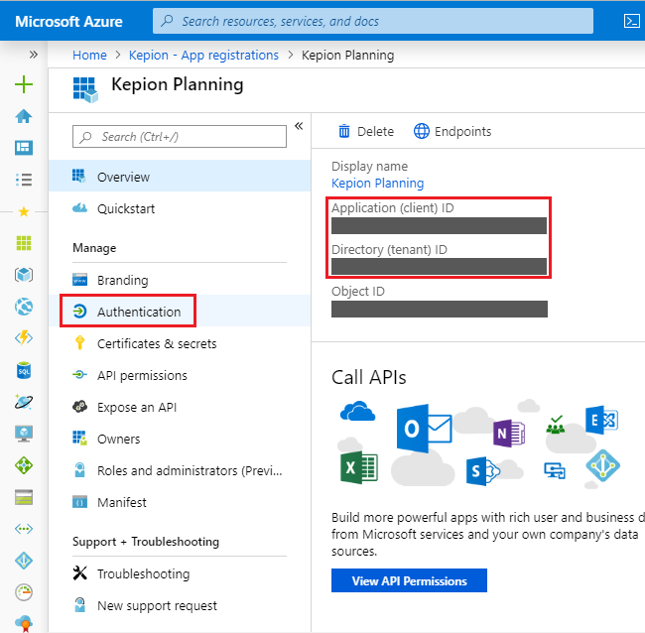Open Troubleshooting menu item
The width and height of the screenshot is (645, 633).
[180, 573]
